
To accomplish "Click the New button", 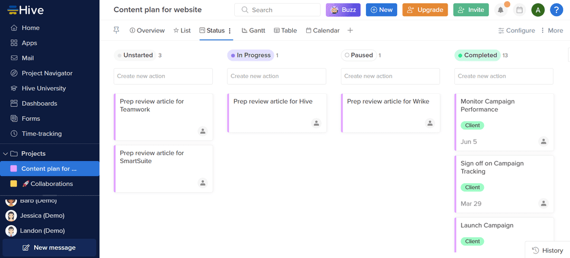I will coord(381,10).
